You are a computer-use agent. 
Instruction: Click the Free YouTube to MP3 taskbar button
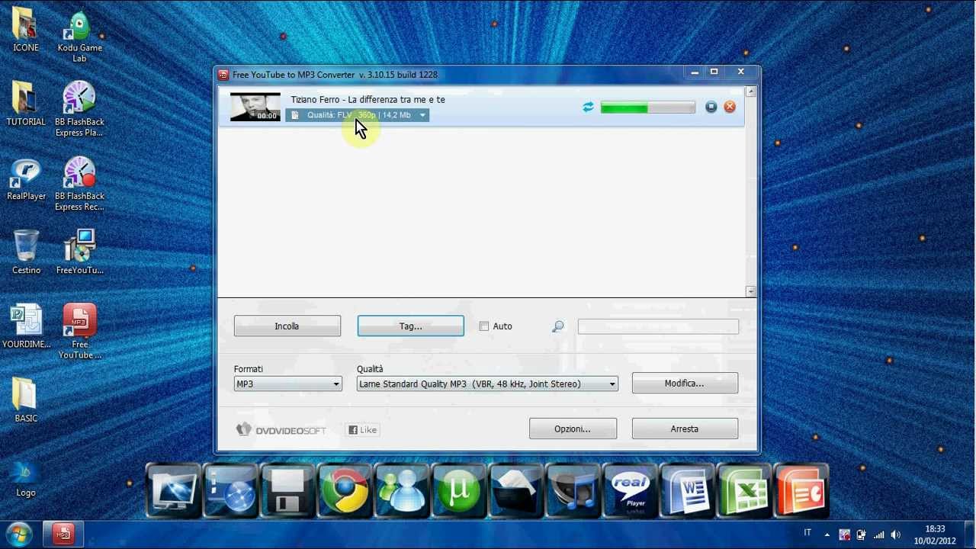pos(63,535)
